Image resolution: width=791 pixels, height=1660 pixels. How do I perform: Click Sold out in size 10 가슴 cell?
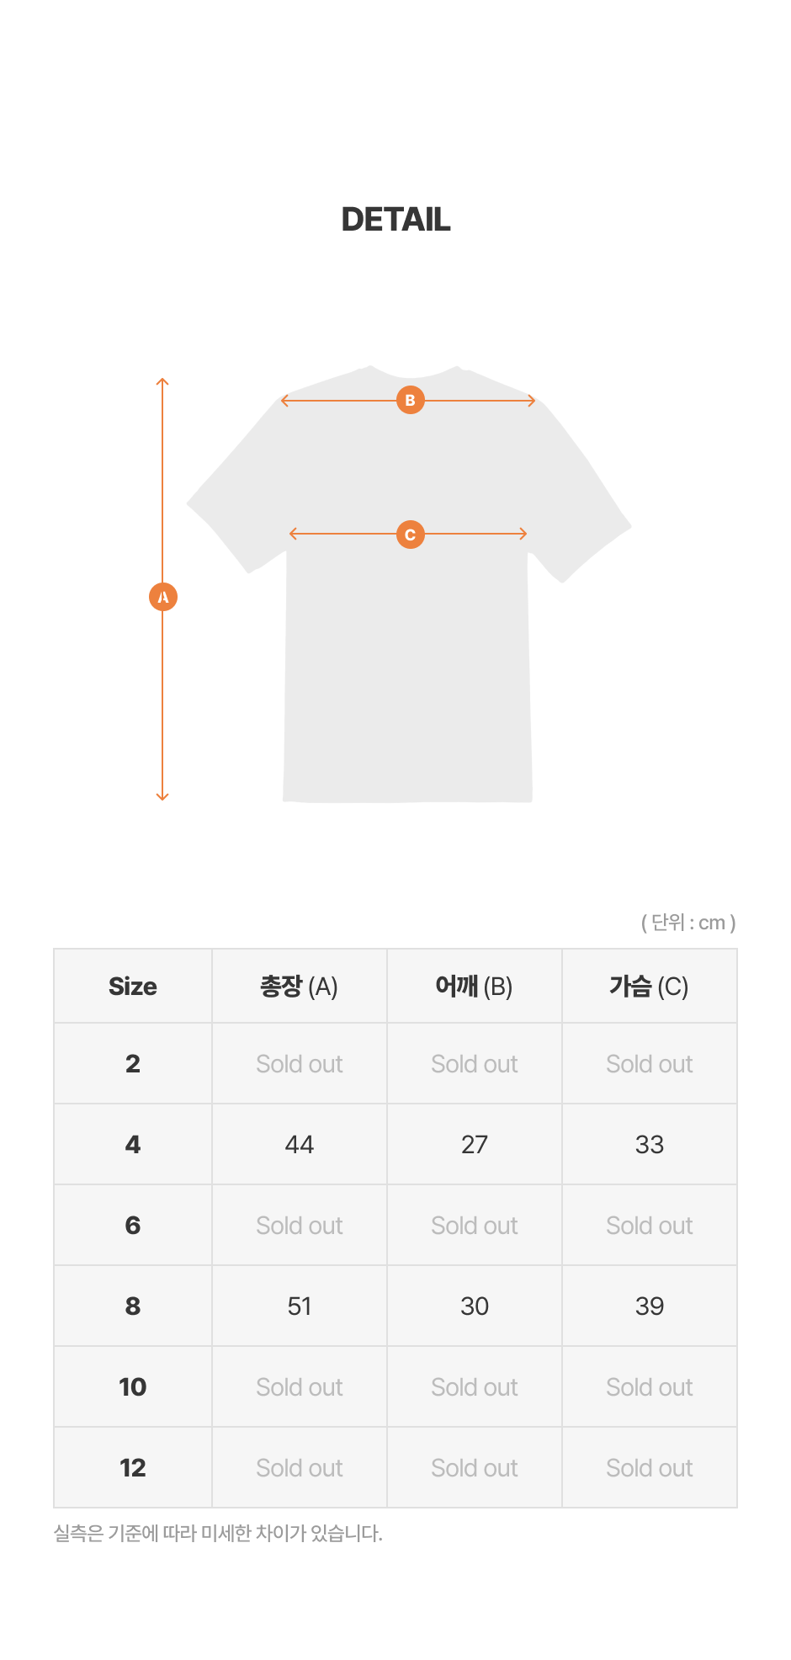(649, 1387)
